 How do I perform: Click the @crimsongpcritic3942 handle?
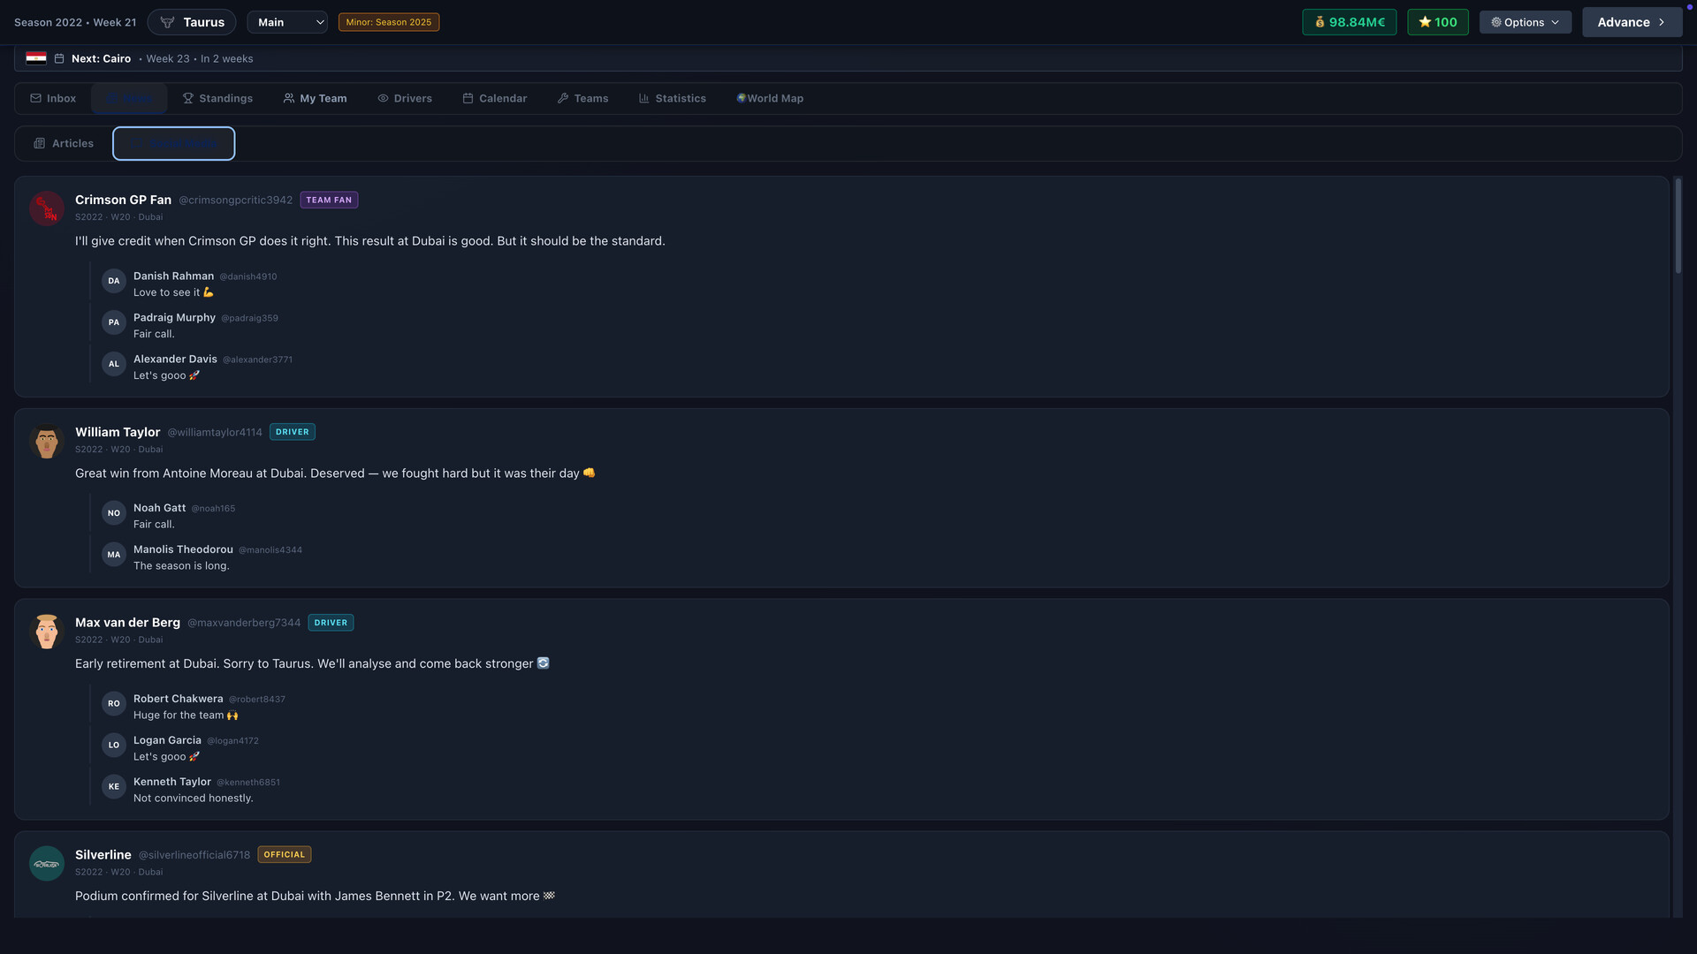[235, 201]
